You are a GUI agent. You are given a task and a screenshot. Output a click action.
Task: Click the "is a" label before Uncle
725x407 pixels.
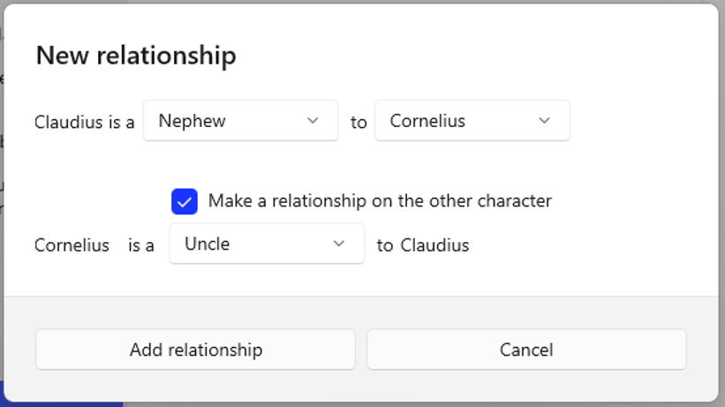click(x=141, y=245)
